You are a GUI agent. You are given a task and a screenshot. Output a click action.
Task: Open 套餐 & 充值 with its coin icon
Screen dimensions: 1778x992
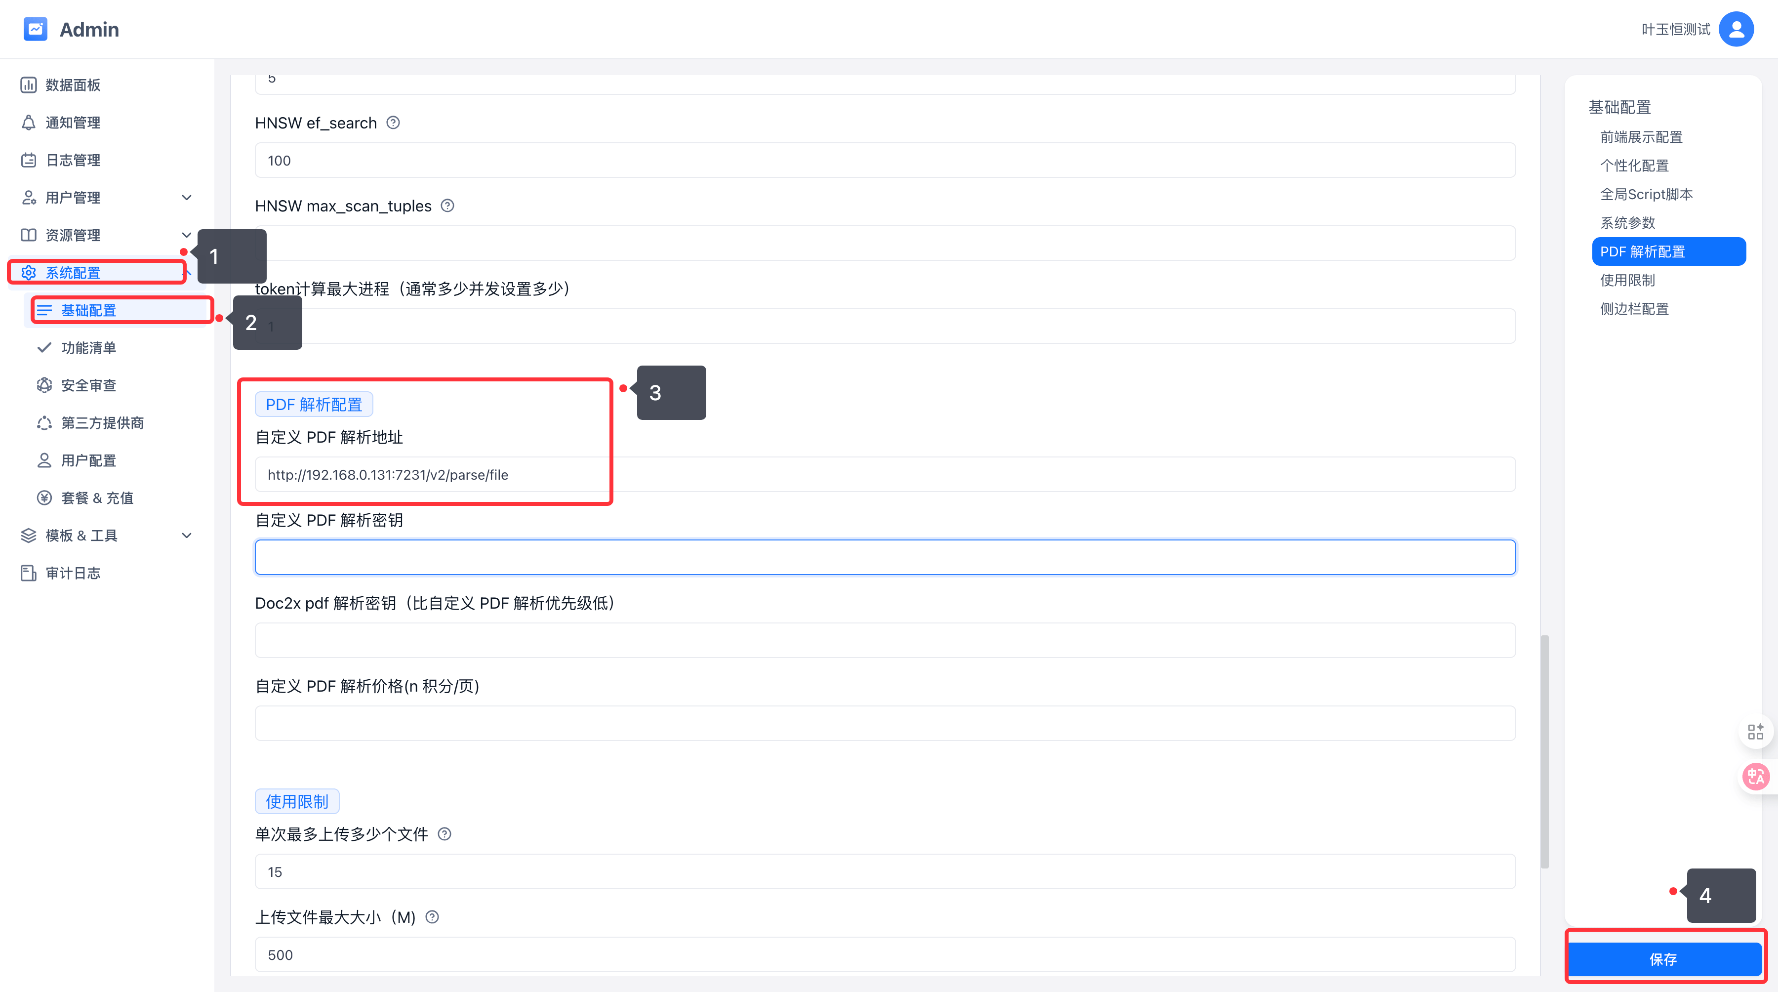click(44, 497)
